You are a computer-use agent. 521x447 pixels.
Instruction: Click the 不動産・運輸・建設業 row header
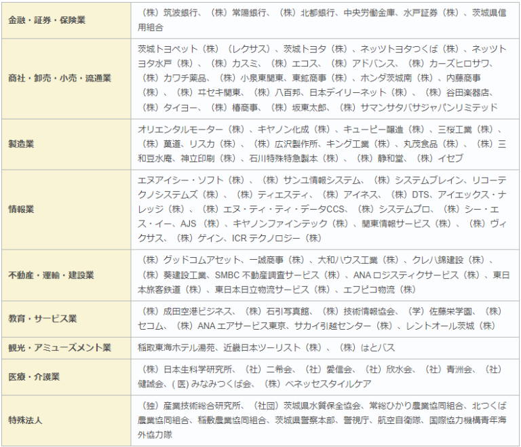52,274
